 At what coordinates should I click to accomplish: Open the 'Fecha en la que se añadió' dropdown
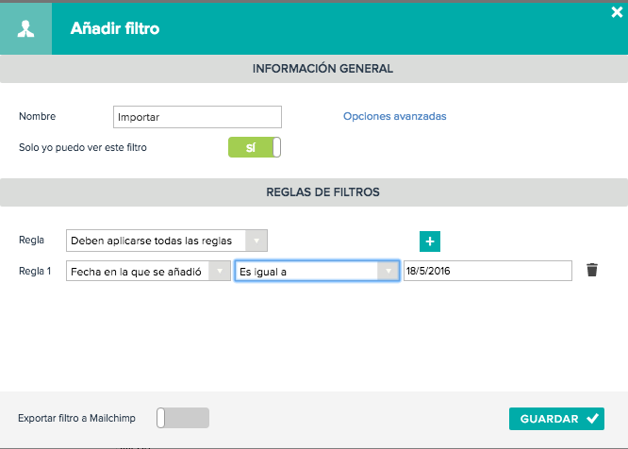[x=148, y=271]
